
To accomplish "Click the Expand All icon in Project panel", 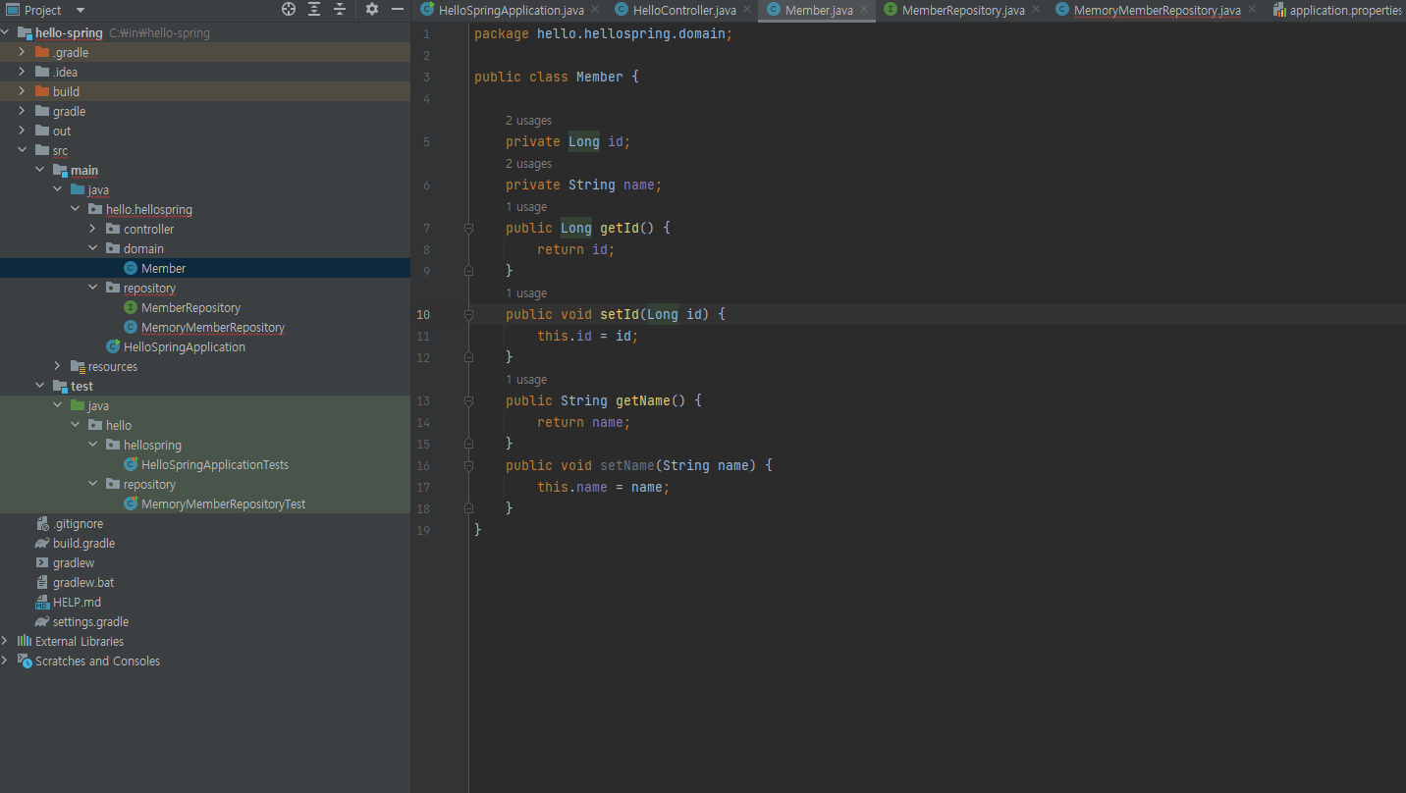I will pos(314,10).
